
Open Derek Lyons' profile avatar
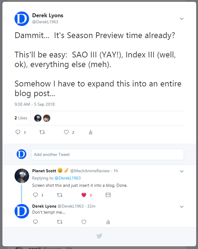point(21,18)
